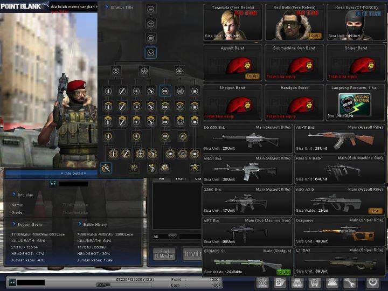This screenshot has width=388, height=291.
Task: Select the Keen Eyes CT-FORCE character card
Action: coord(356,22)
